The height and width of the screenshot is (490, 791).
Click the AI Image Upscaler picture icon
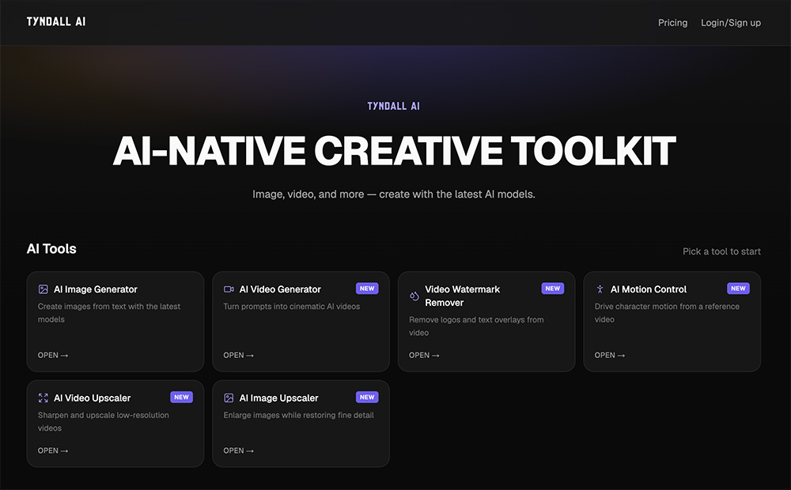coord(229,398)
